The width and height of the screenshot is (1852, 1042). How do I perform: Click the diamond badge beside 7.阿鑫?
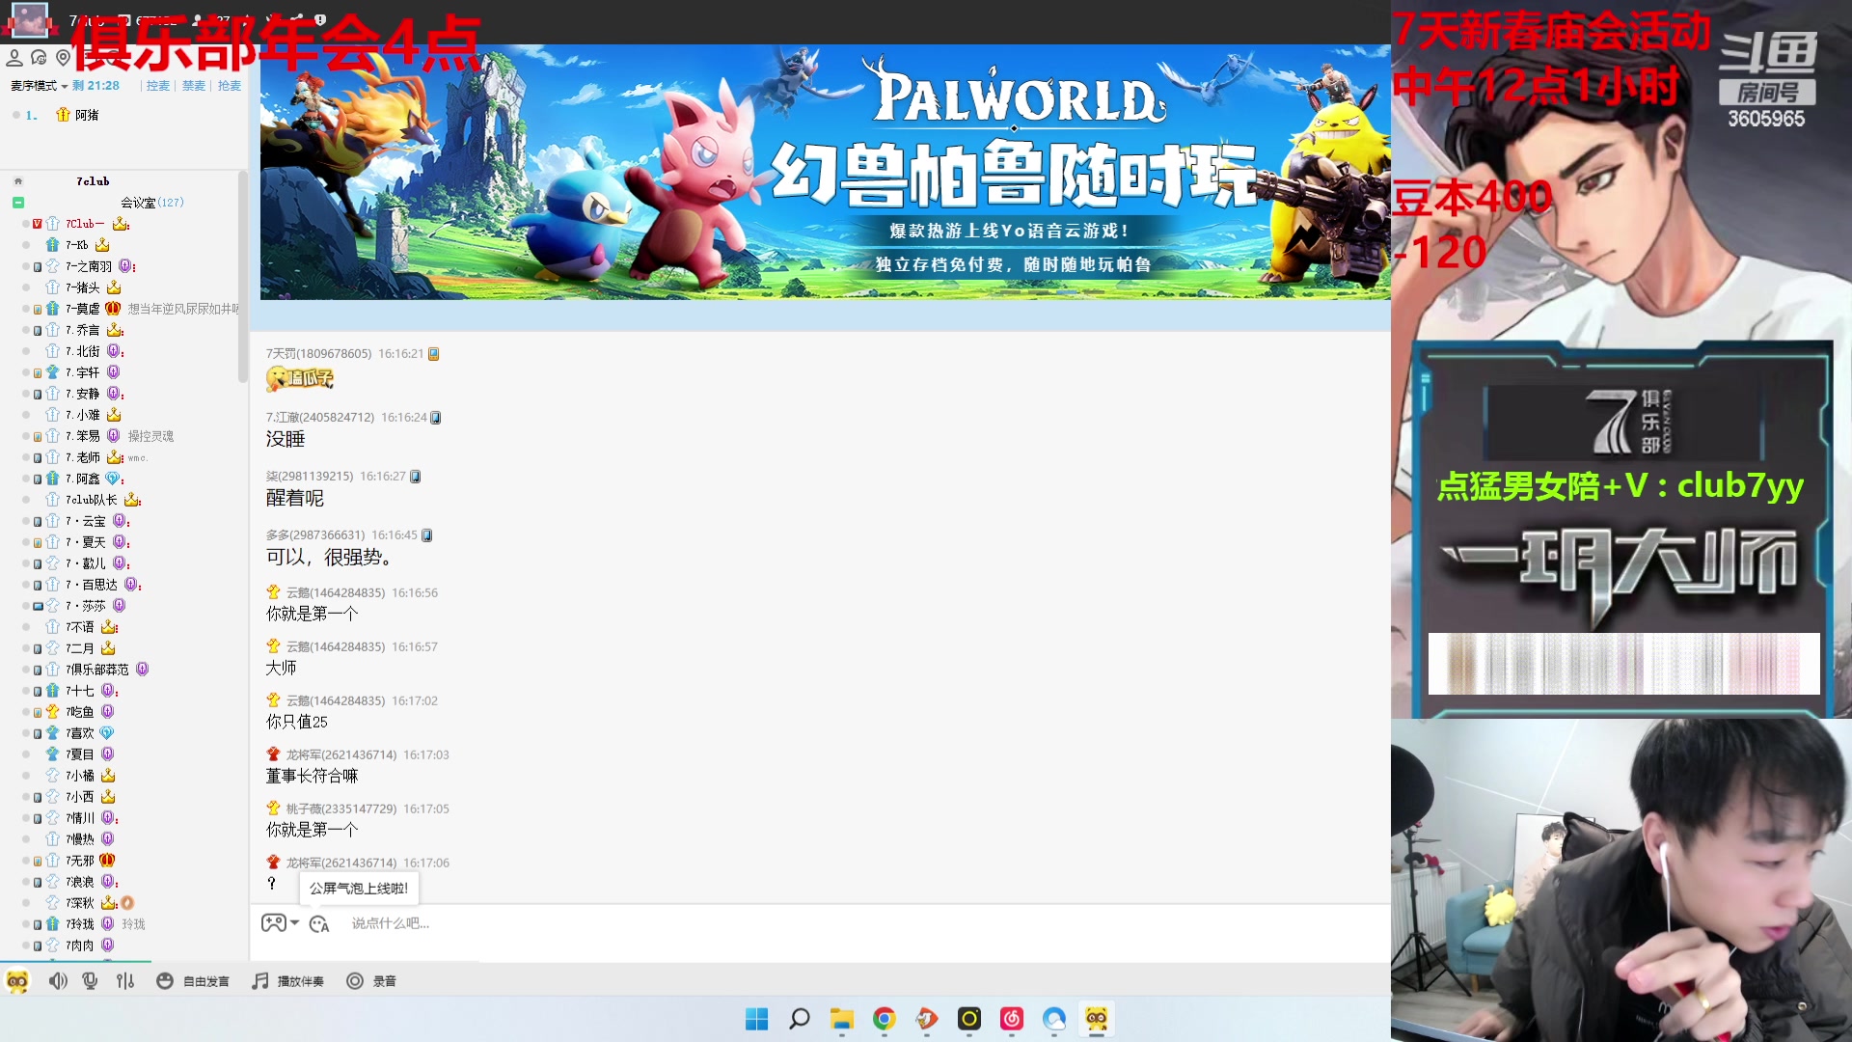[x=113, y=479]
